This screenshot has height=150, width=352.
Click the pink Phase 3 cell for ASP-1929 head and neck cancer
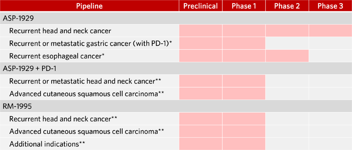pyautogui.click(x=330, y=31)
